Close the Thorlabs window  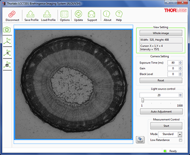182,3
